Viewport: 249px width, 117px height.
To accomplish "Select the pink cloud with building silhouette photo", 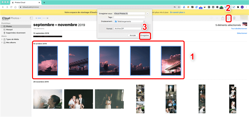I will (x=48, y=61).
